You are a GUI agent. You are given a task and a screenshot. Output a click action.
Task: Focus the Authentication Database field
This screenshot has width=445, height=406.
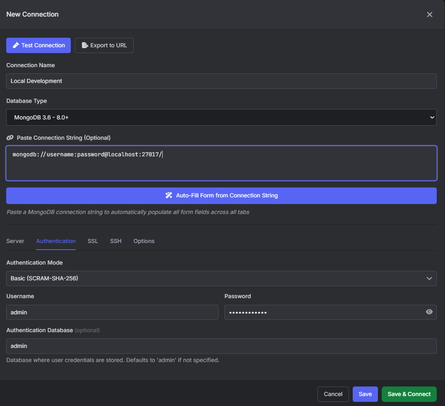click(x=221, y=346)
